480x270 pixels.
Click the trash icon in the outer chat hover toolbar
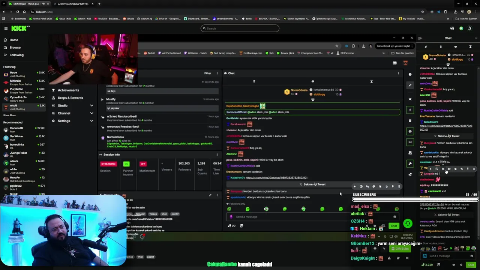click(474, 169)
